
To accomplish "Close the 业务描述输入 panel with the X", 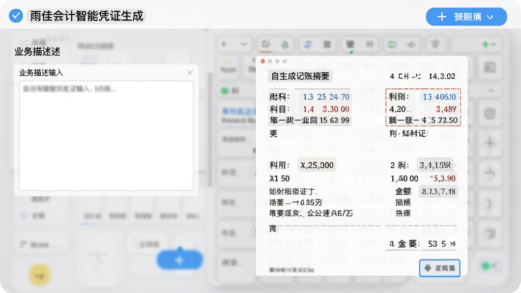I will 190,73.
